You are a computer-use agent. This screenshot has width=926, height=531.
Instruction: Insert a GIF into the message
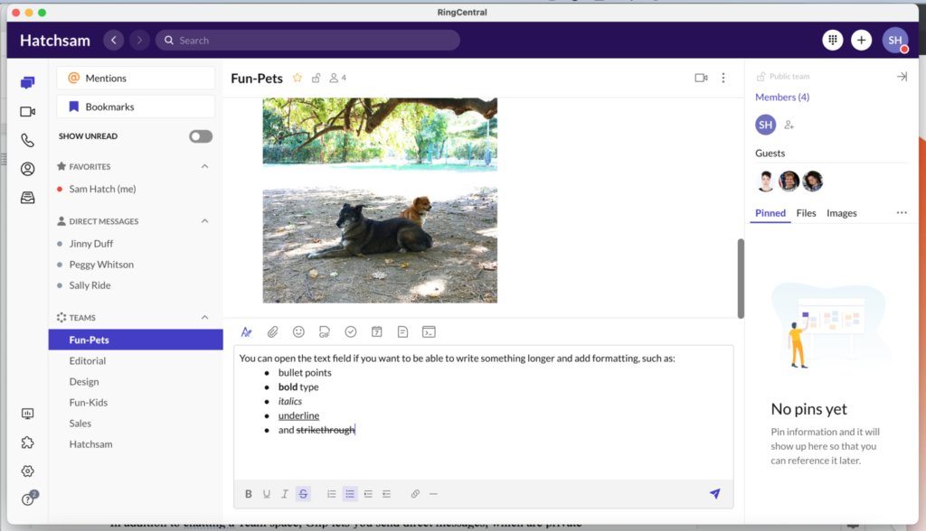(x=325, y=331)
